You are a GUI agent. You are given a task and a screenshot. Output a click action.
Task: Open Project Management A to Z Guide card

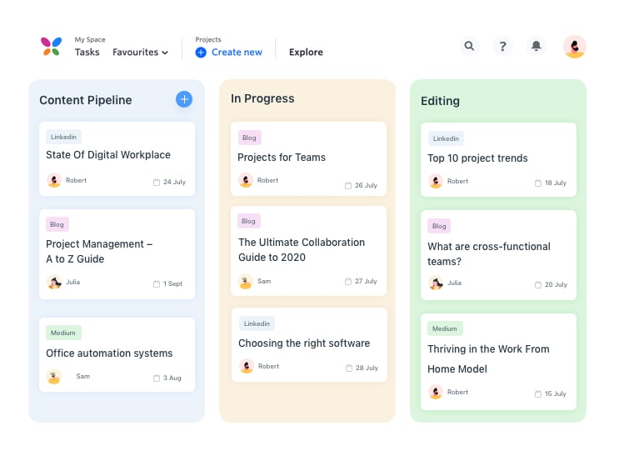click(117, 254)
